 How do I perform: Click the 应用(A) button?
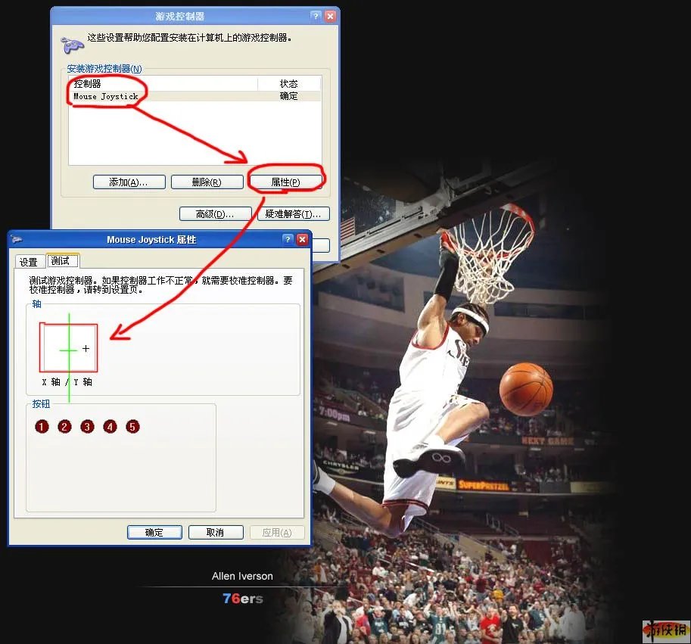tap(277, 532)
